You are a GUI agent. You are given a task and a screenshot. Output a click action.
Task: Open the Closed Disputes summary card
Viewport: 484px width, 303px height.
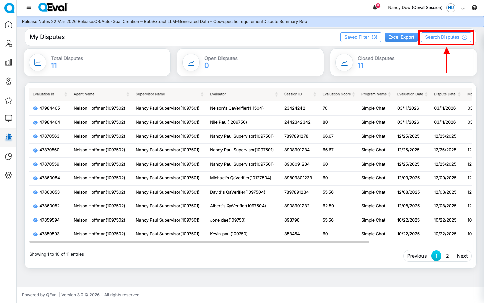[403, 62]
